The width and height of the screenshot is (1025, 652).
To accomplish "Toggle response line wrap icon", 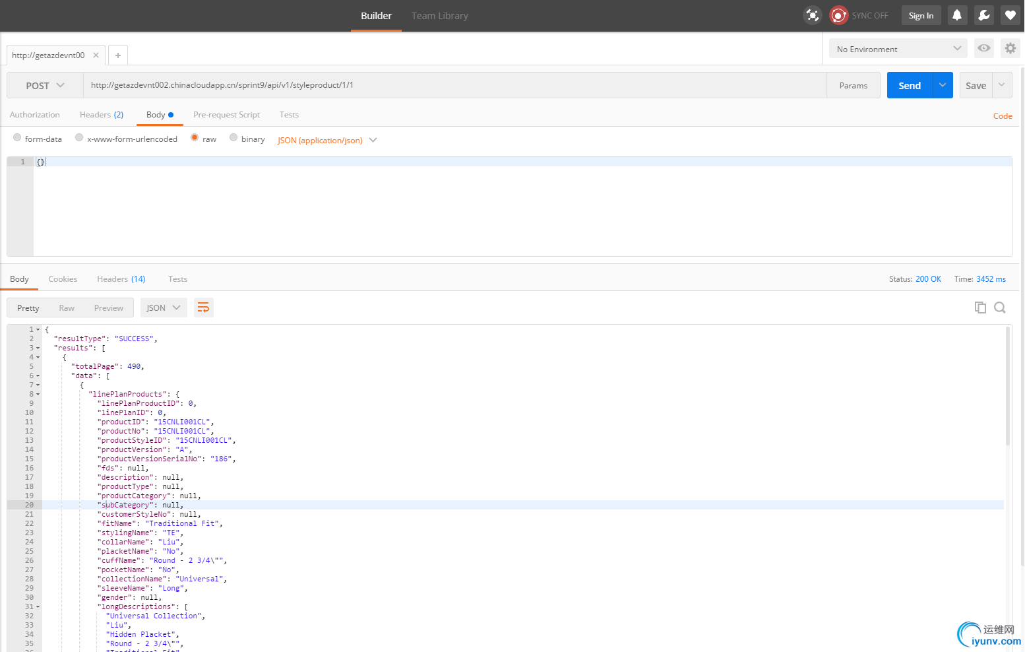I will point(203,308).
